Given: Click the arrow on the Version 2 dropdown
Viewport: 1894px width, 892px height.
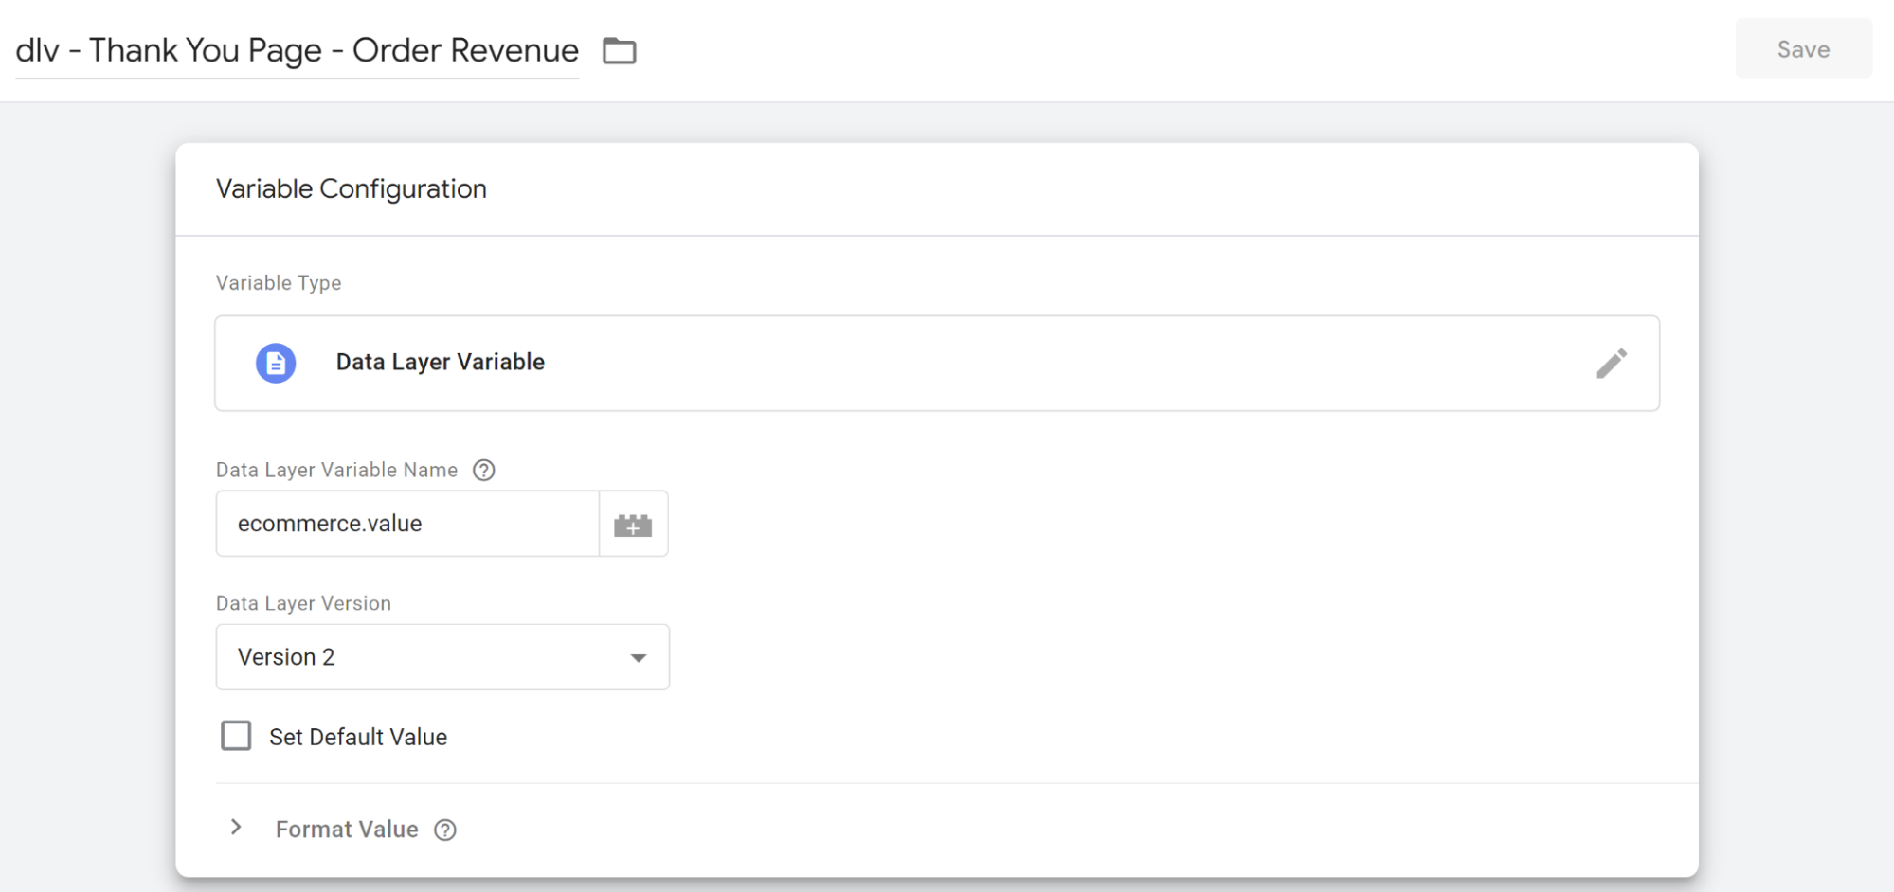Looking at the screenshot, I should [x=639, y=657].
